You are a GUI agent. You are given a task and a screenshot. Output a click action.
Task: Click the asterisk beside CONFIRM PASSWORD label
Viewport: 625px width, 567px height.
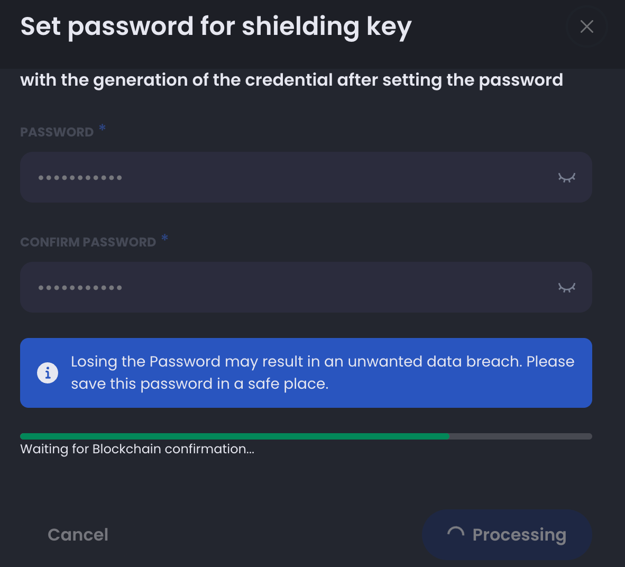(165, 238)
